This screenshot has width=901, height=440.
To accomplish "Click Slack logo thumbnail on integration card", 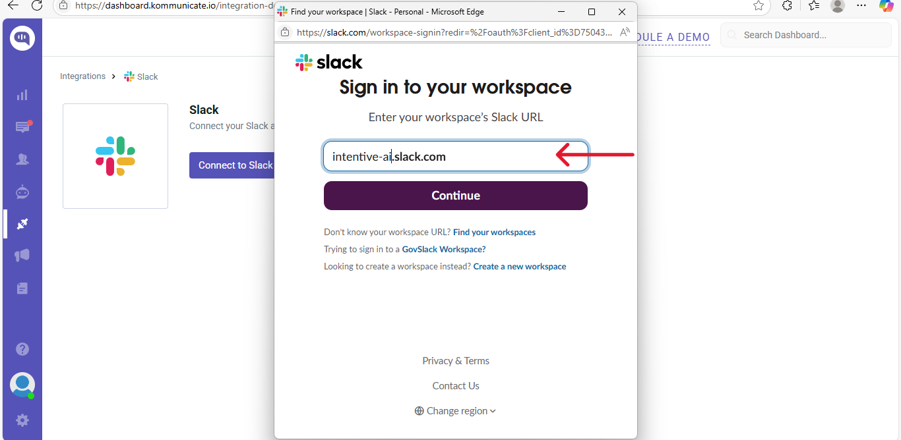I will 115,156.
